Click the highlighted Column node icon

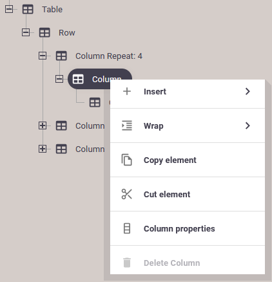pyautogui.click(x=78, y=79)
